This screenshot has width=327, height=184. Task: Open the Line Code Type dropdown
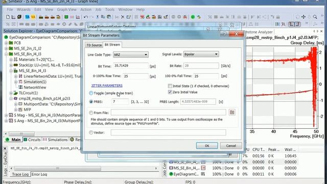131,55
